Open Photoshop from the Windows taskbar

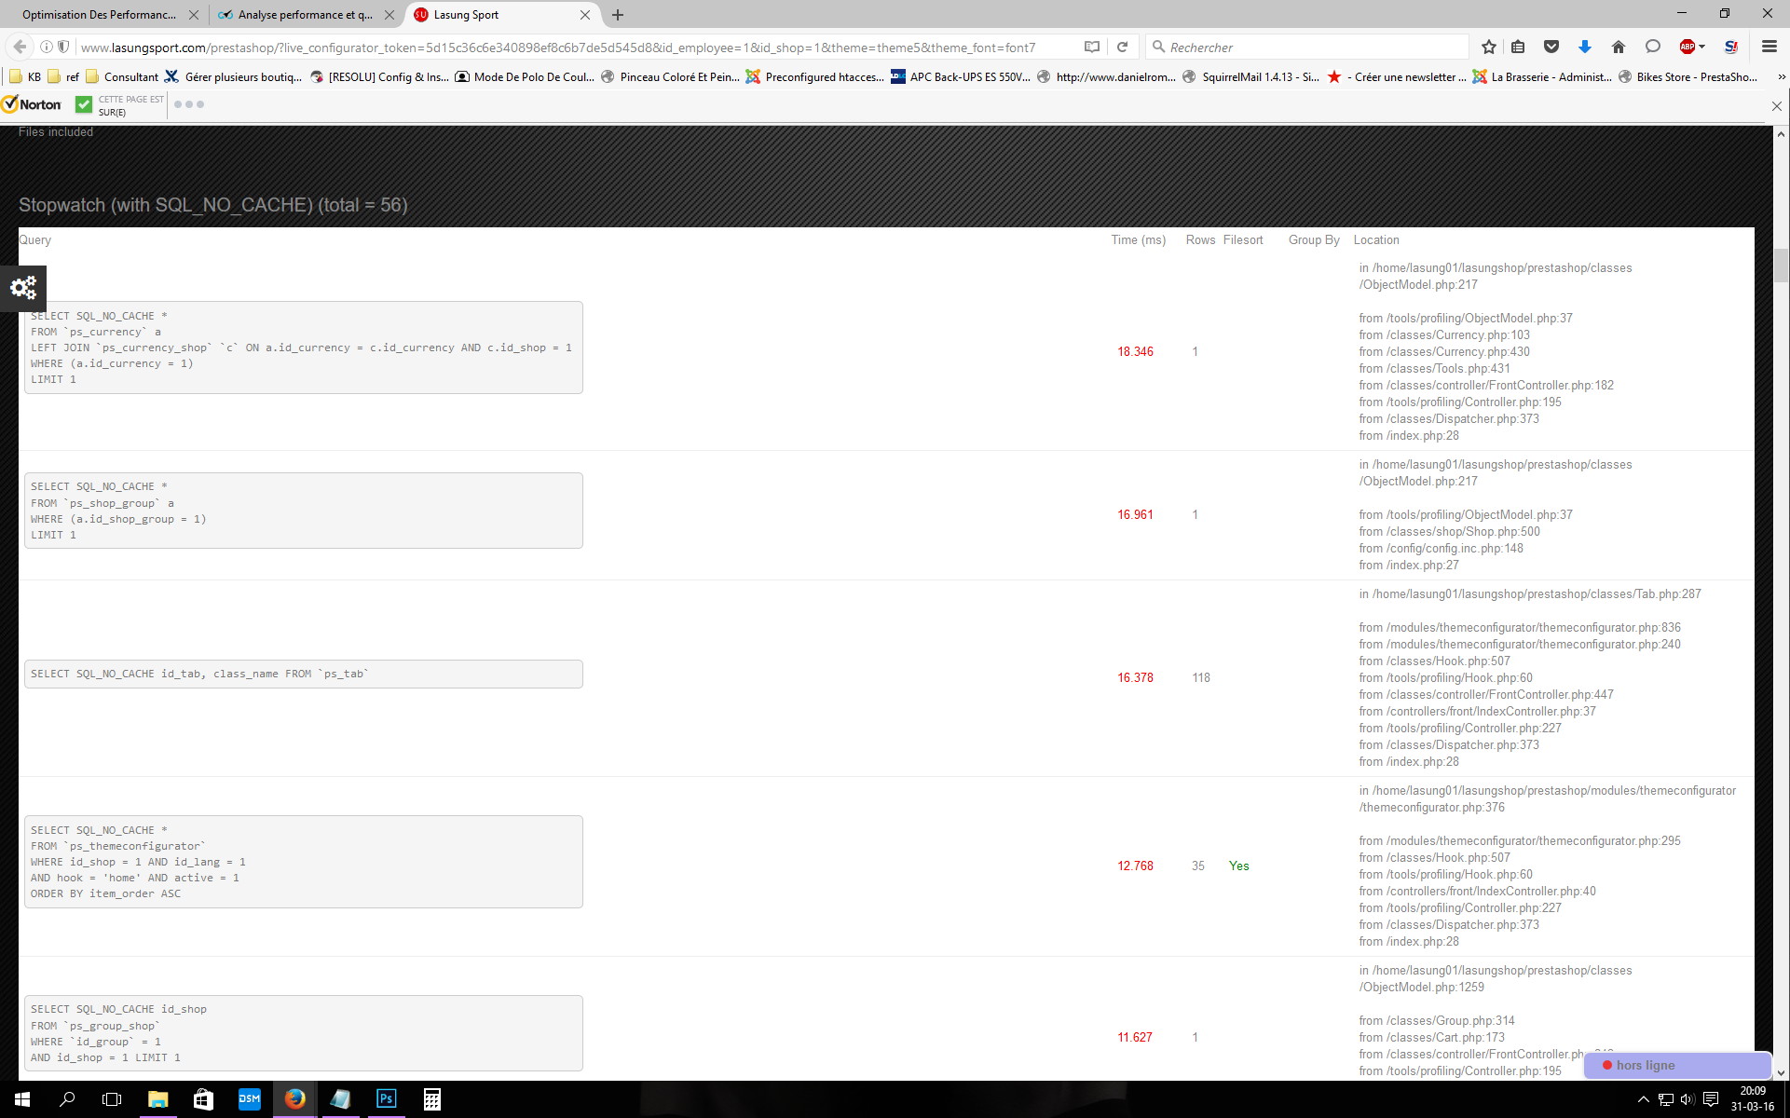tap(386, 1099)
